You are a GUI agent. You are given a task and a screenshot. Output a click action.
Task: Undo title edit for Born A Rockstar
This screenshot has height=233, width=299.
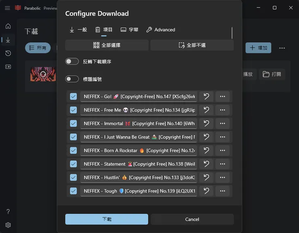tap(206, 150)
